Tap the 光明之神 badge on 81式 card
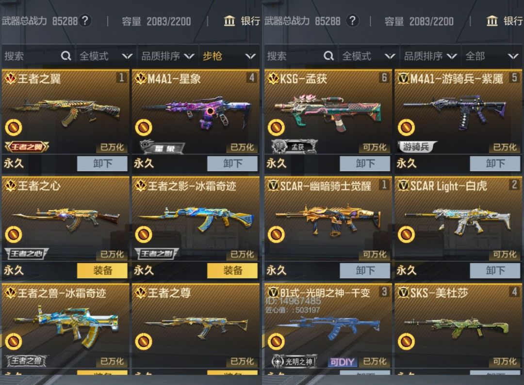This screenshot has width=524, height=385. [x=294, y=361]
